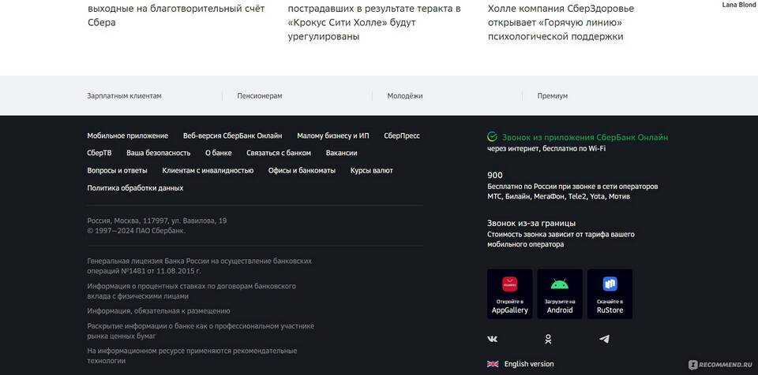Open Малому бизнесу и ИП link
This screenshot has width=758, height=375.
coord(333,136)
